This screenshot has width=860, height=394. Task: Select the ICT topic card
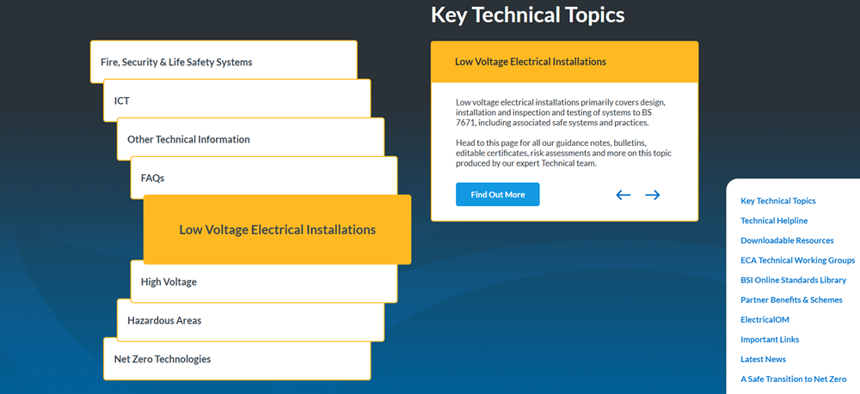click(237, 99)
